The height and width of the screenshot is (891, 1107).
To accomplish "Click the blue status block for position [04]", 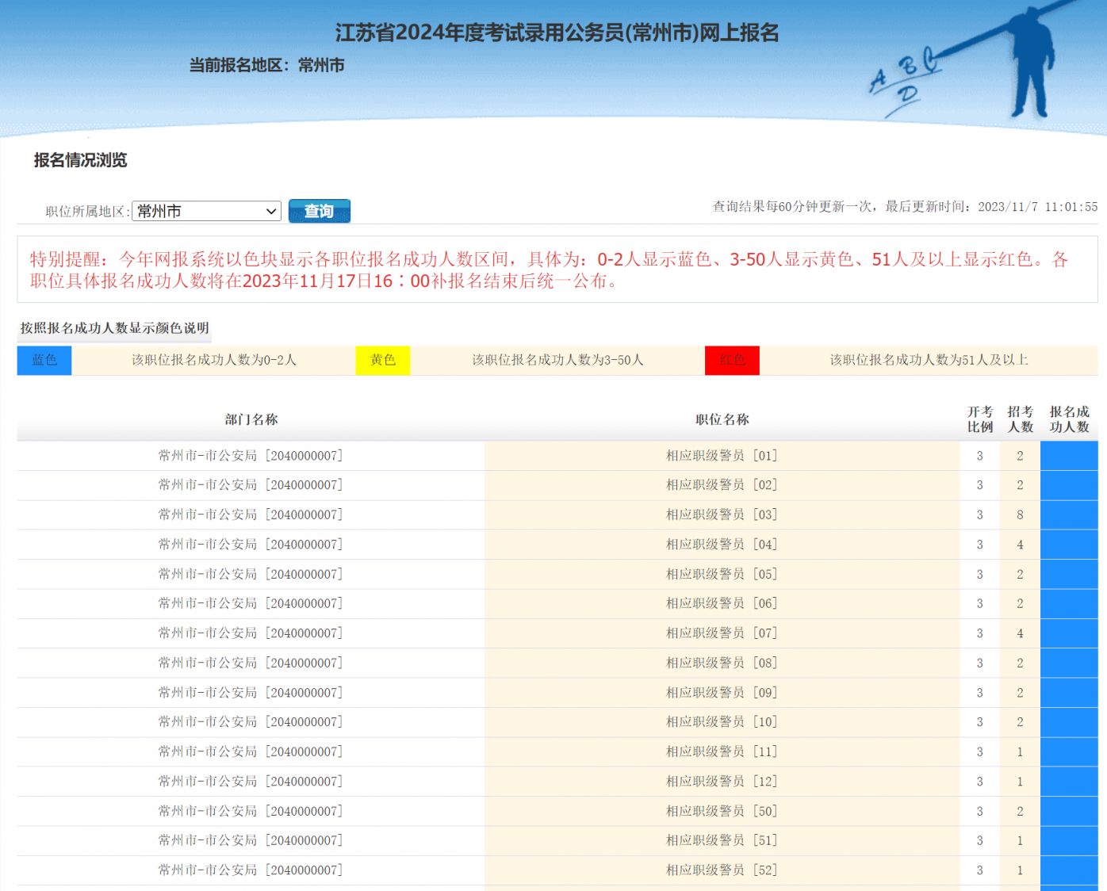I will [x=1069, y=545].
